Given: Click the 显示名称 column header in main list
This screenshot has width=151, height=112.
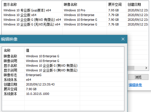Looking at the screenshot, I should pyautogui.click(x=32, y=4).
